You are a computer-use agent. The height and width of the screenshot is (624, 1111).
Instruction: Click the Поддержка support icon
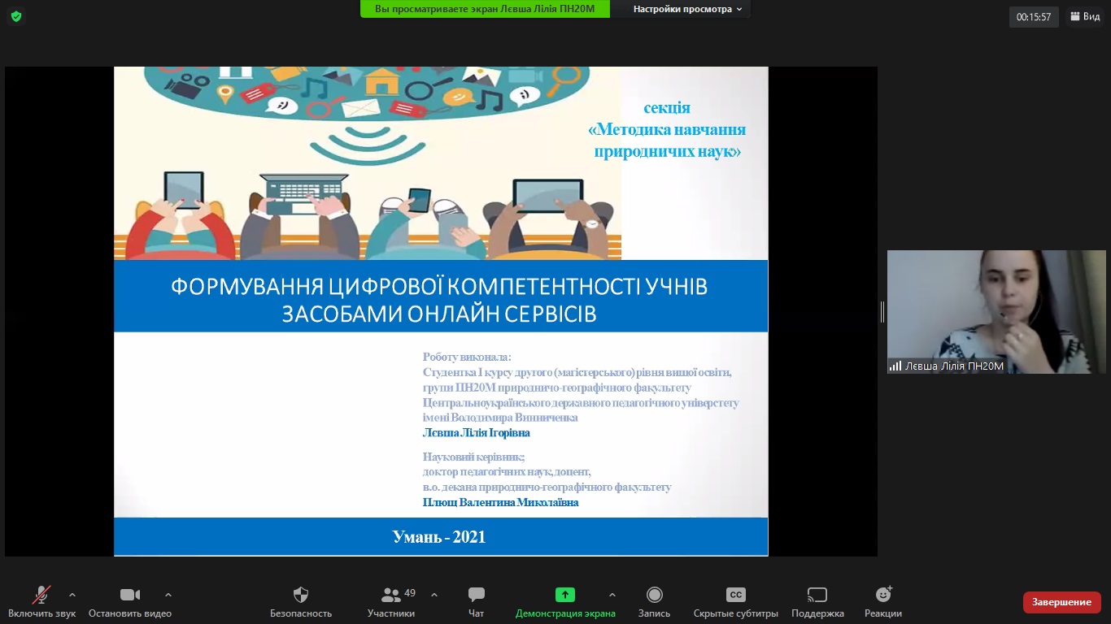[817, 595]
